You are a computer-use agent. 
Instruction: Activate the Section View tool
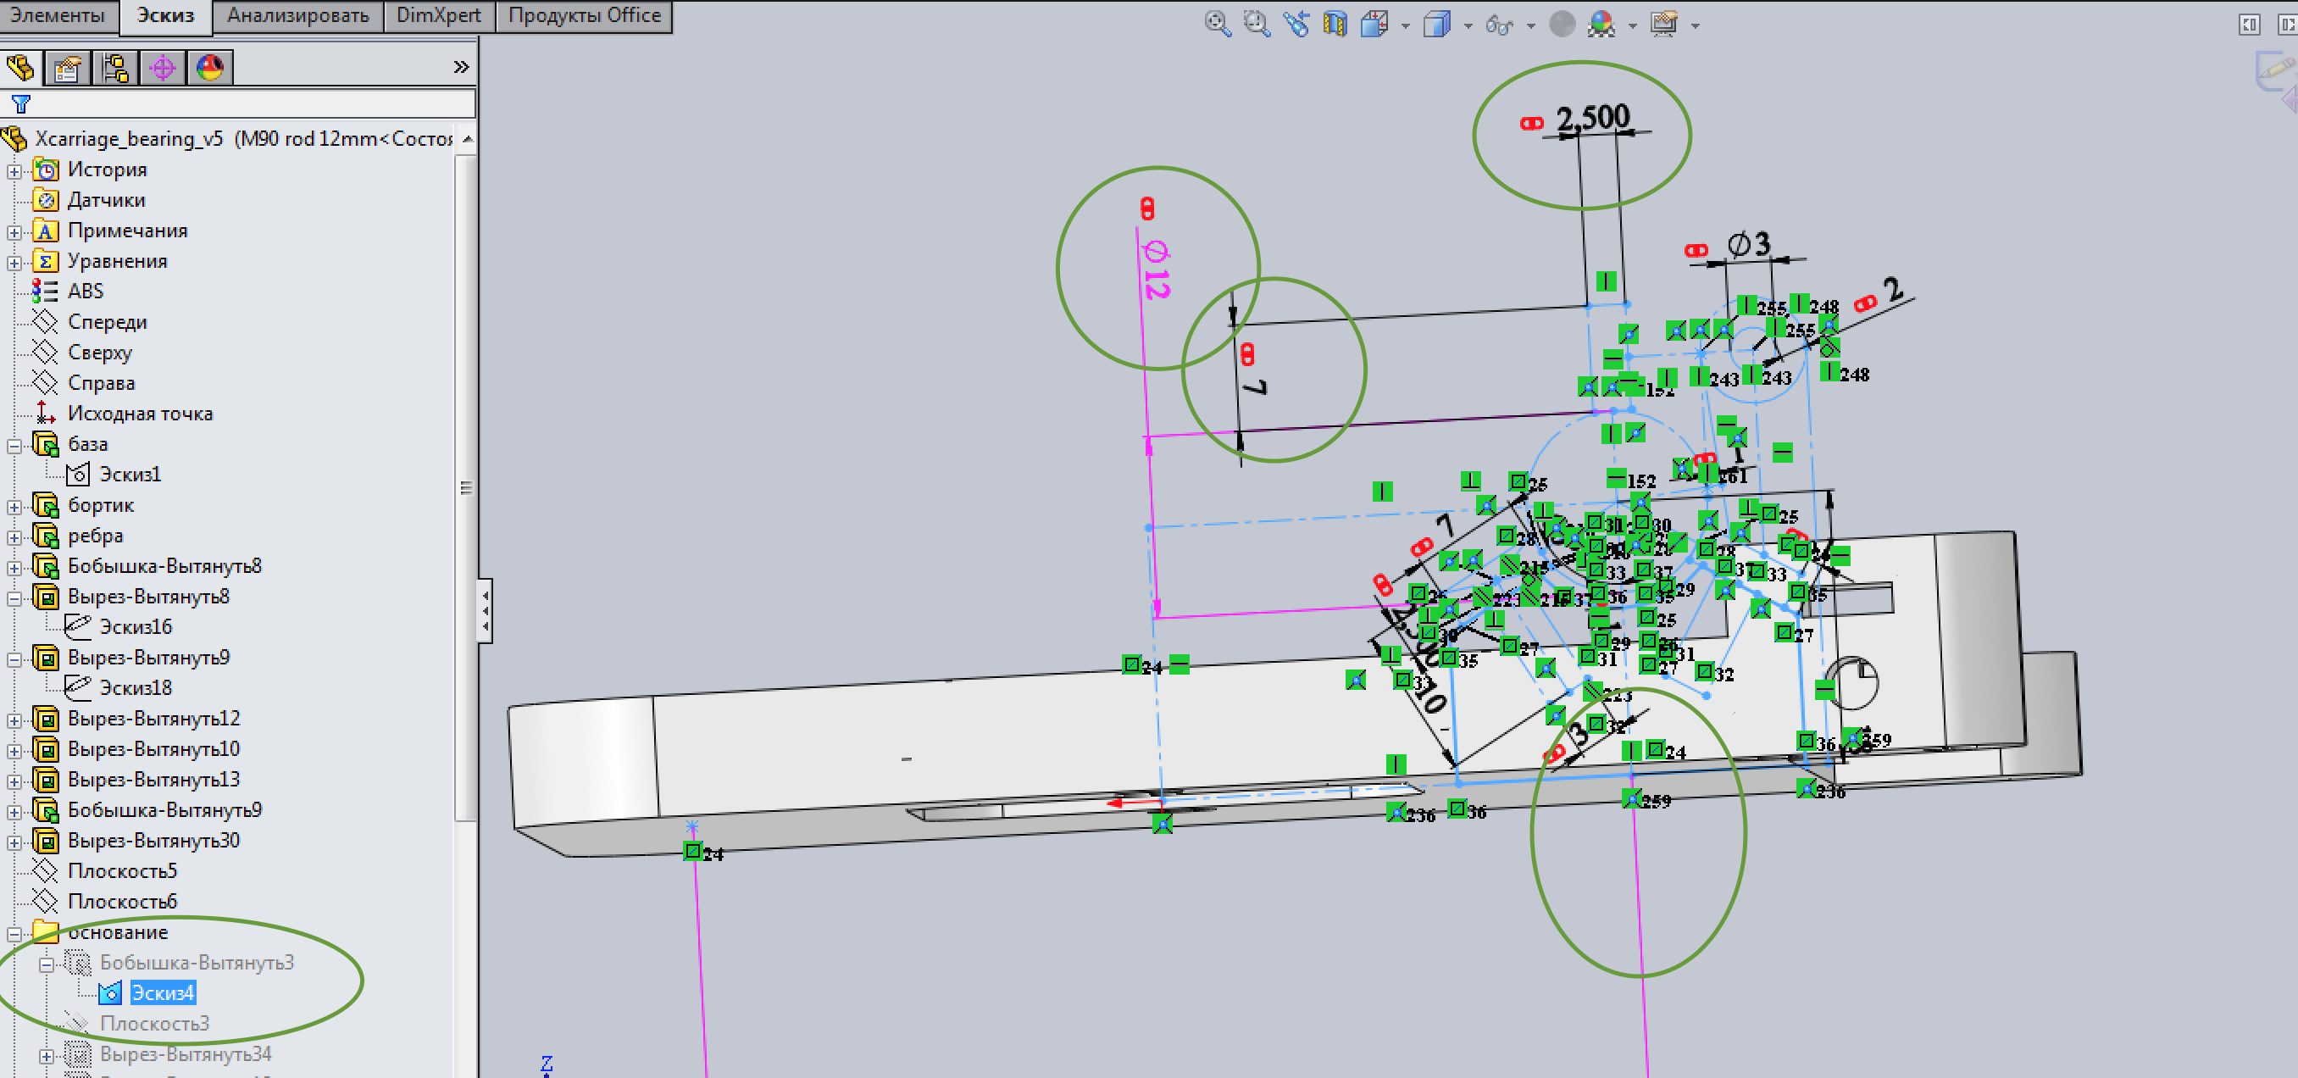[1335, 23]
